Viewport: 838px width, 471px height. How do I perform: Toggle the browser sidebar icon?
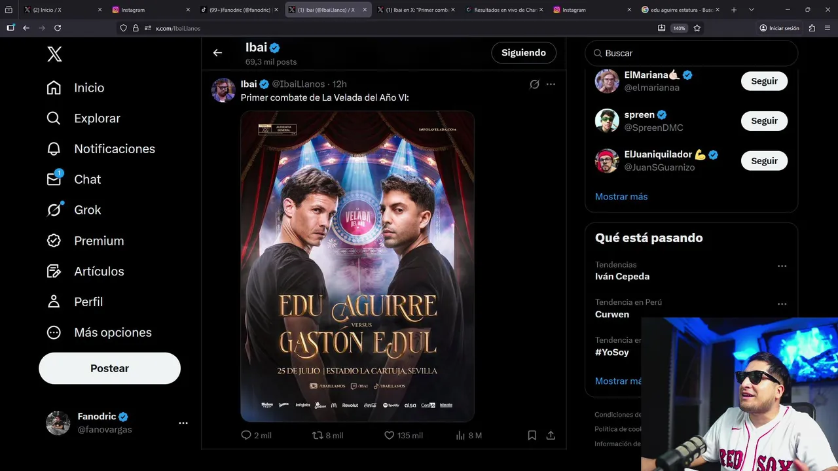10,28
